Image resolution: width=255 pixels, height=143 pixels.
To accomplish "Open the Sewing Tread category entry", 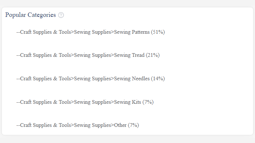I will coord(88,55).
